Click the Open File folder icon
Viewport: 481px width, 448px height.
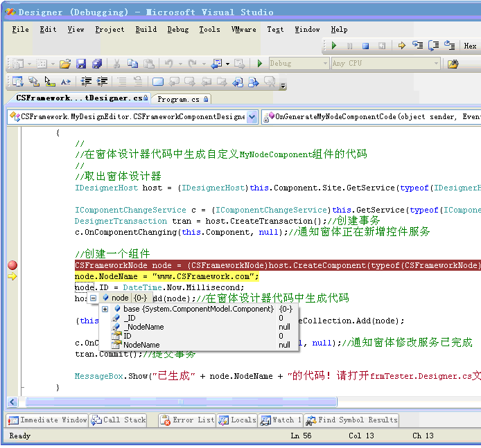pyautogui.click(x=64, y=64)
